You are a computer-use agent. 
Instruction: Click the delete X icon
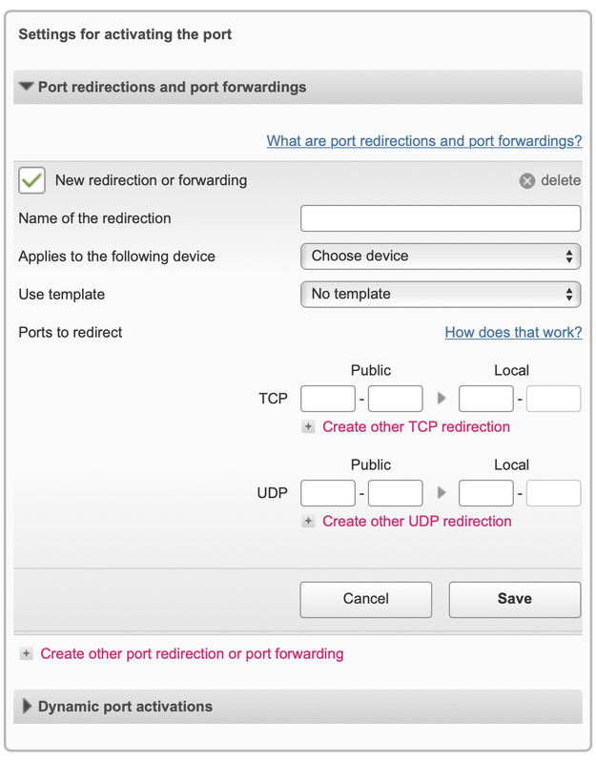coord(527,181)
